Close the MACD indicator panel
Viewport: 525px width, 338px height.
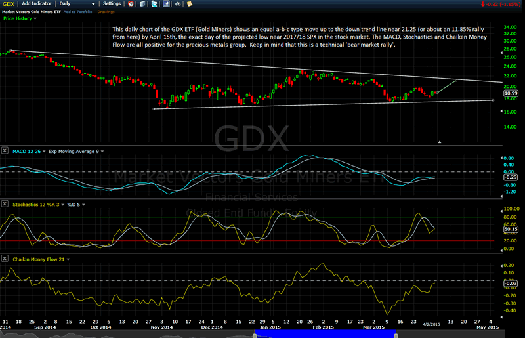point(5,151)
